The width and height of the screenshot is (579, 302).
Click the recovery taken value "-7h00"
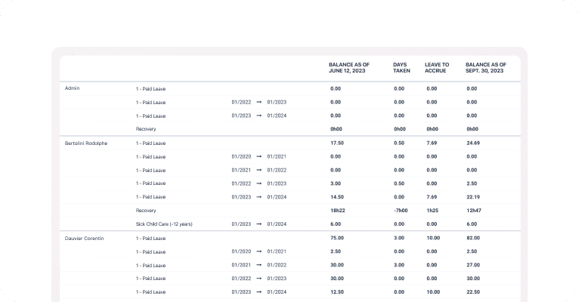point(401,211)
